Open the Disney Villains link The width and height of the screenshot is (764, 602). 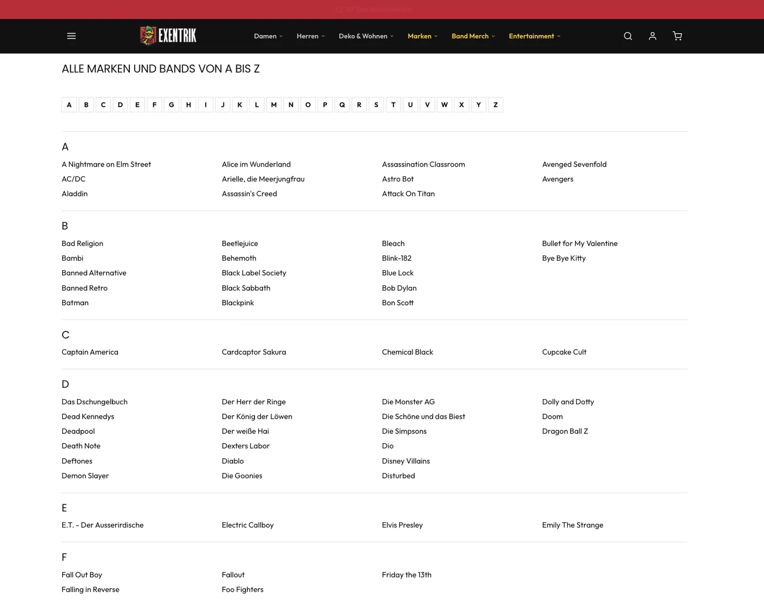coord(406,461)
